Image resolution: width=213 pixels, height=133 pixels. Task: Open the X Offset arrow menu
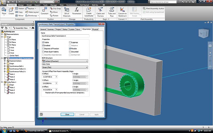pyautogui.click(x=56, y=77)
